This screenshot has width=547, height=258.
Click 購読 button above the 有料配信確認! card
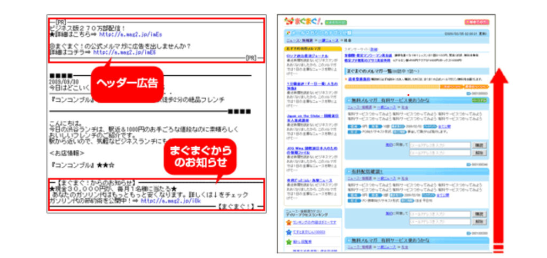click(479, 145)
